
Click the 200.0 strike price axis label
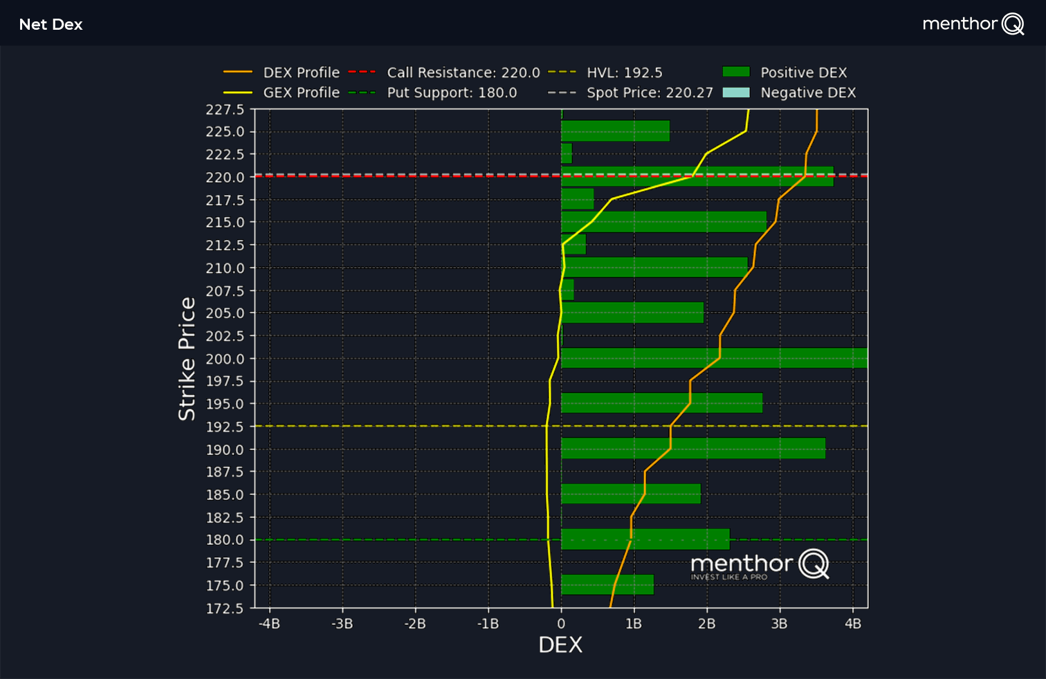[225, 359]
